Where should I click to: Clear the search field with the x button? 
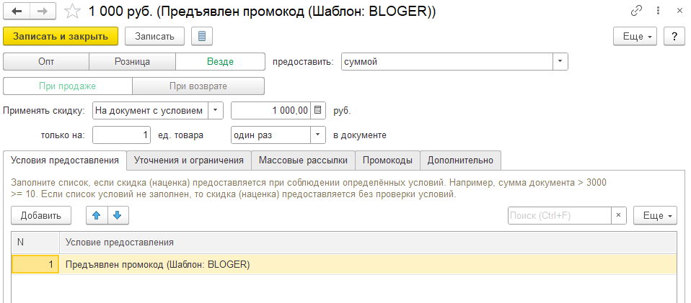619,215
